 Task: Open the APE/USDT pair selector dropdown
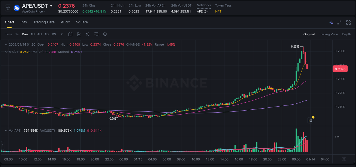52,5
